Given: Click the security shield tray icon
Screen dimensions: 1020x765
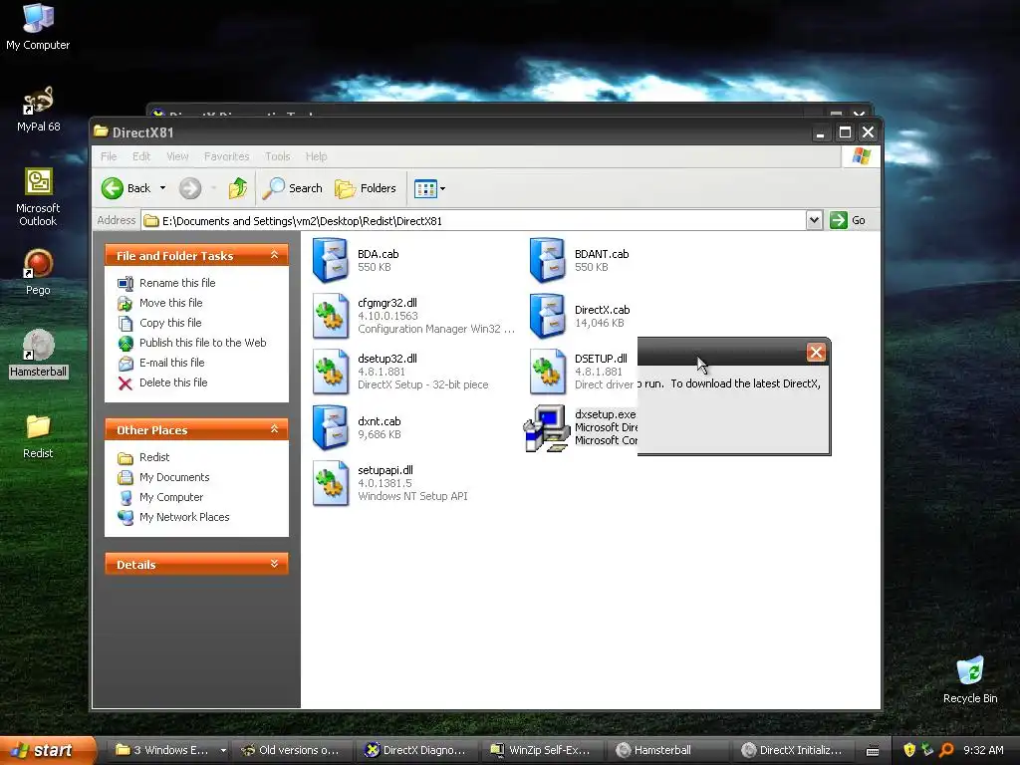Looking at the screenshot, I should 909,750.
